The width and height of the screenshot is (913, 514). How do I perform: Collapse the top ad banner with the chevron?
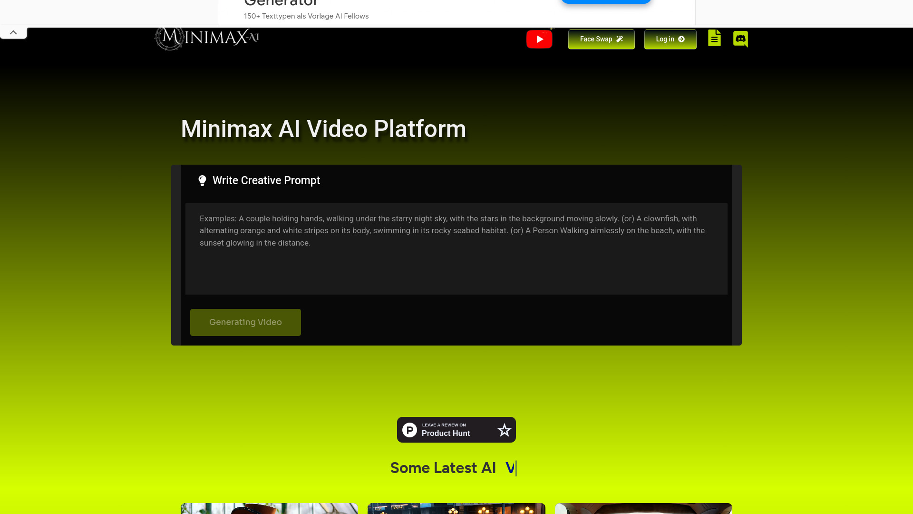(13, 32)
